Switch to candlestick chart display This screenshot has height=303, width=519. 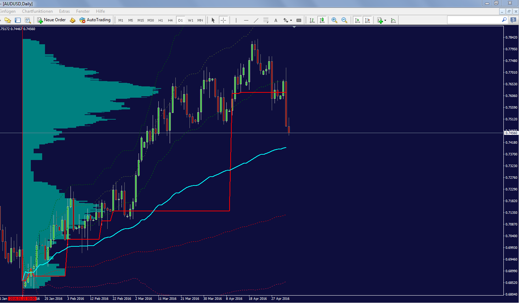tap(322, 20)
